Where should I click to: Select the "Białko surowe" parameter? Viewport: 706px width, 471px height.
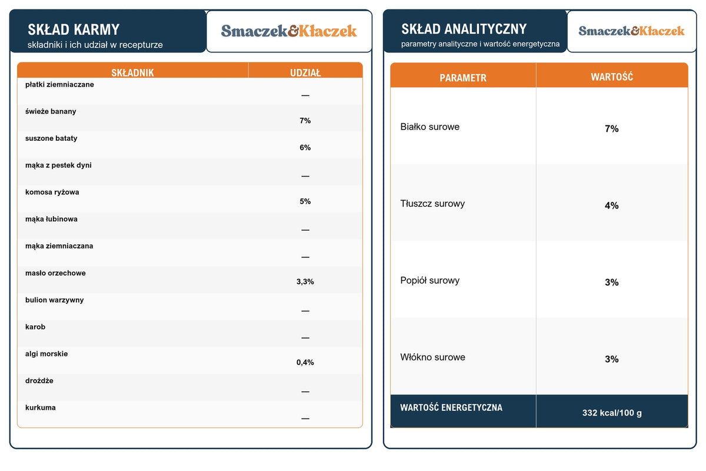tap(430, 127)
